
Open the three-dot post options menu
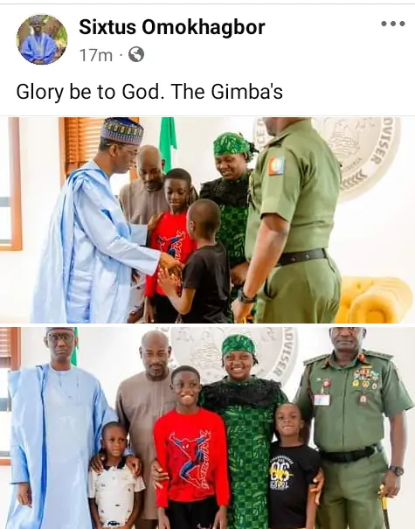pos(393,24)
